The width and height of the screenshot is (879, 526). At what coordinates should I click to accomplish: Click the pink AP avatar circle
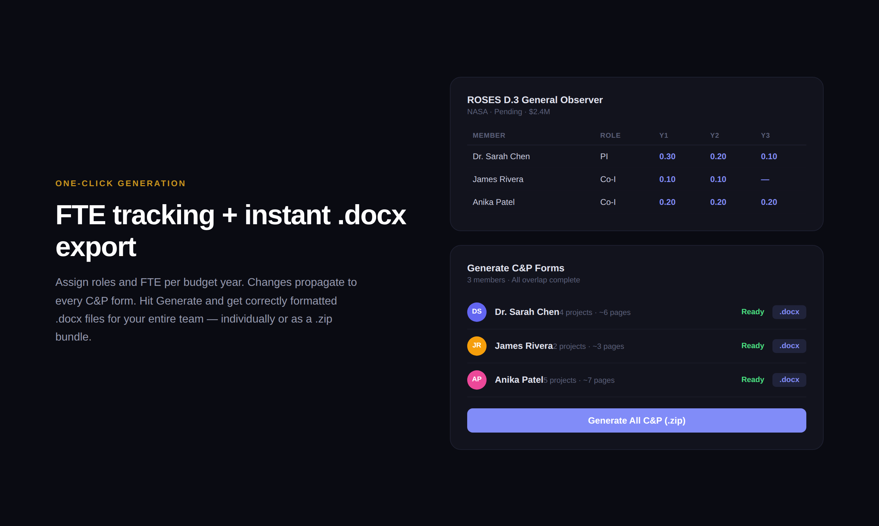tap(477, 380)
